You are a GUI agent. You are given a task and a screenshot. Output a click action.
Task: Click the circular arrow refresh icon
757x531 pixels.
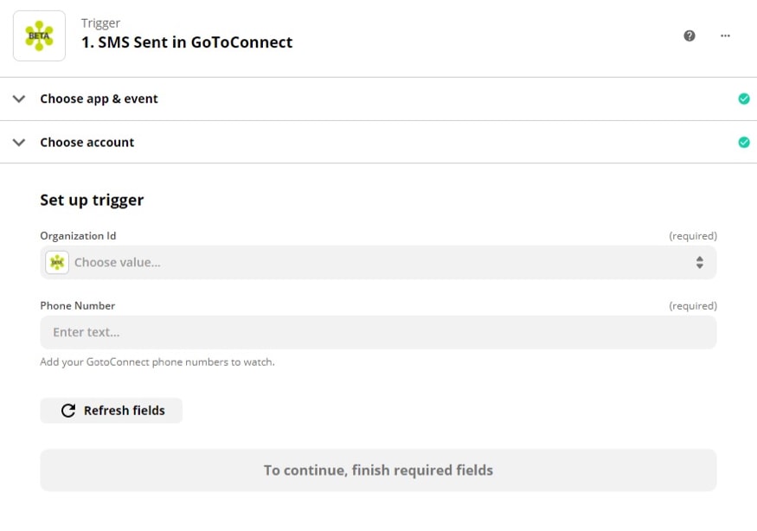[68, 411]
